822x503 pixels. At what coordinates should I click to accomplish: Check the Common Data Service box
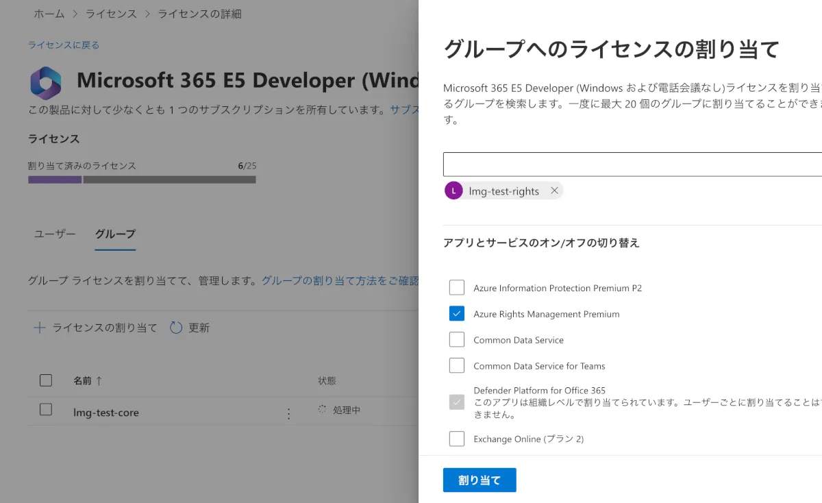tap(457, 340)
